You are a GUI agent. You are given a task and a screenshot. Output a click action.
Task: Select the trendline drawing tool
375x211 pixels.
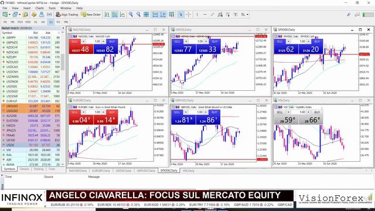point(212,15)
